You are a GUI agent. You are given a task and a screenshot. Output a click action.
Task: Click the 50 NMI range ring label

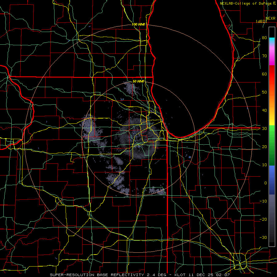coord(138,81)
